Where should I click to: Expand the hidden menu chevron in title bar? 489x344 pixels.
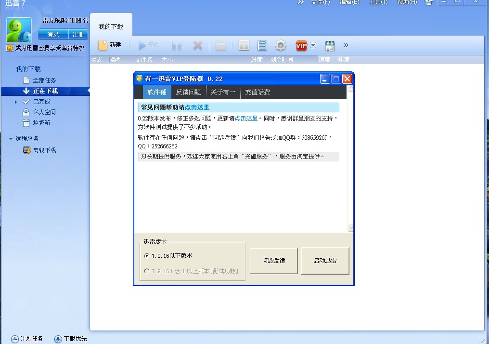(x=300, y=2)
